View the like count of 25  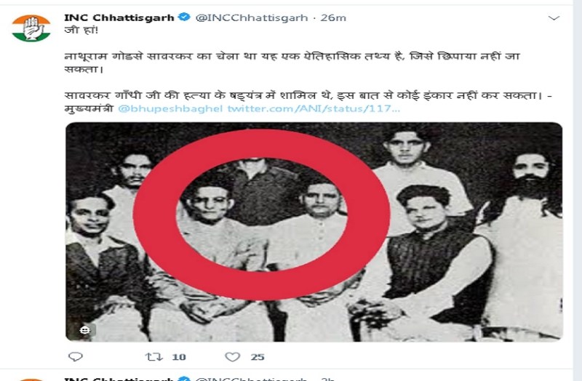[258, 357]
